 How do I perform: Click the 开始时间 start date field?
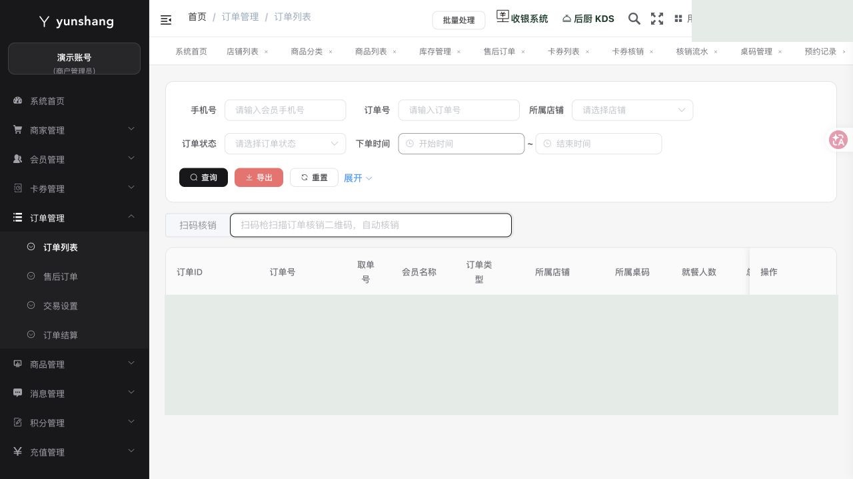pyautogui.click(x=461, y=144)
